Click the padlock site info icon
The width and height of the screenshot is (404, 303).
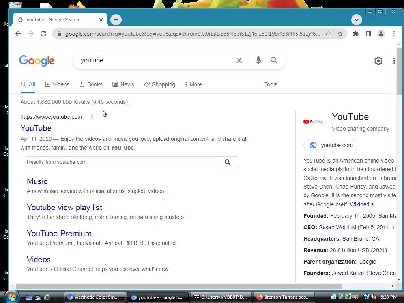[59, 34]
